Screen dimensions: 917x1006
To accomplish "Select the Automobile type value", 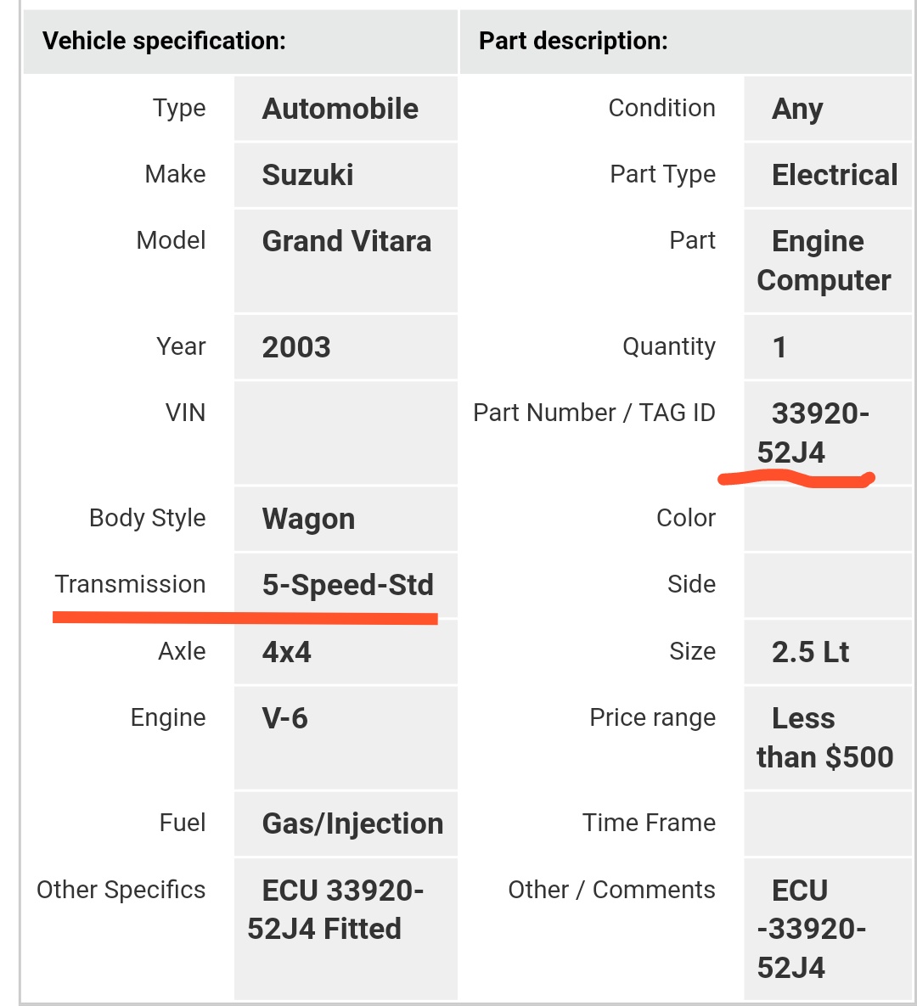I will [340, 109].
